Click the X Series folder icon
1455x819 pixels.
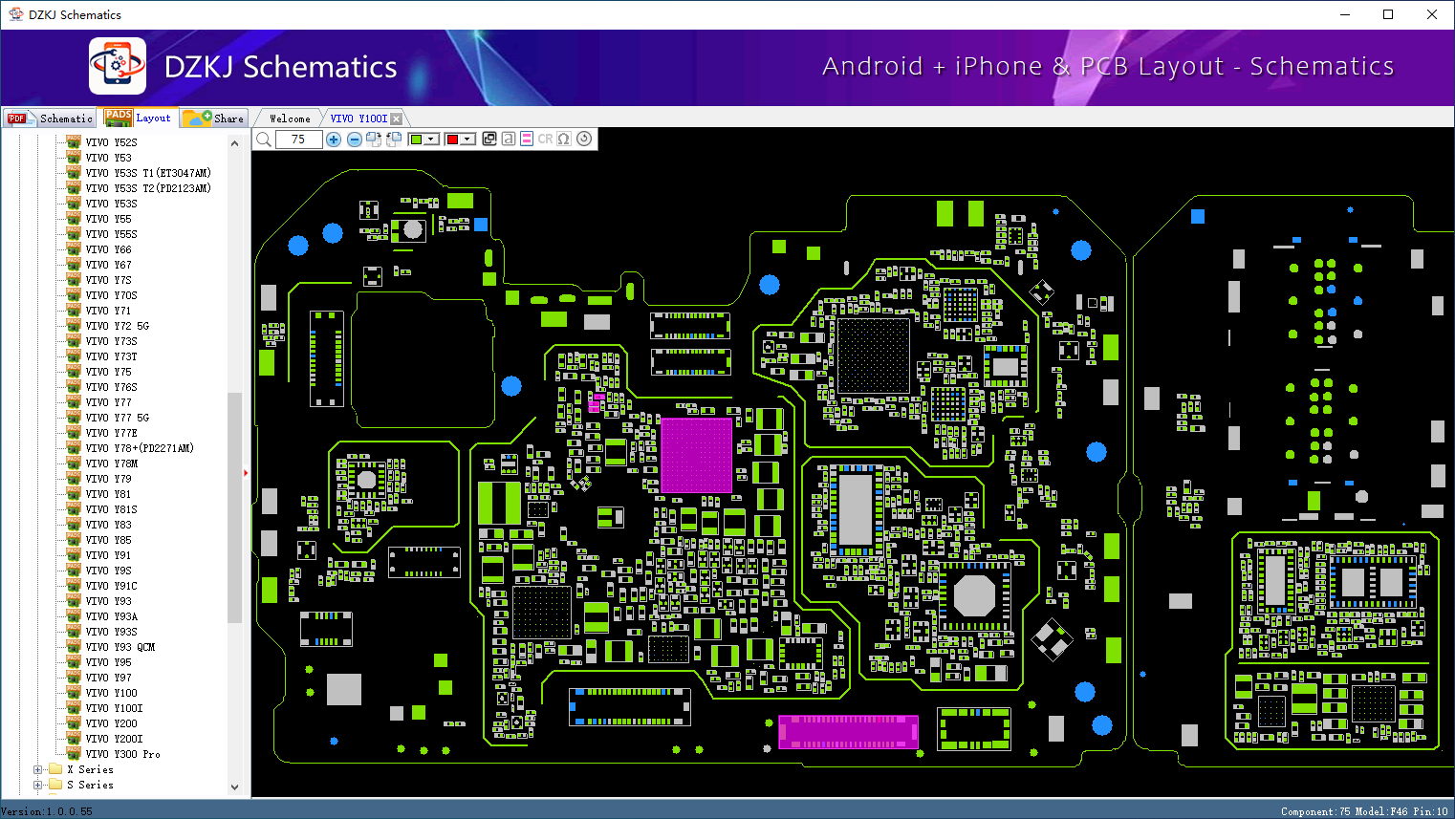coord(55,769)
